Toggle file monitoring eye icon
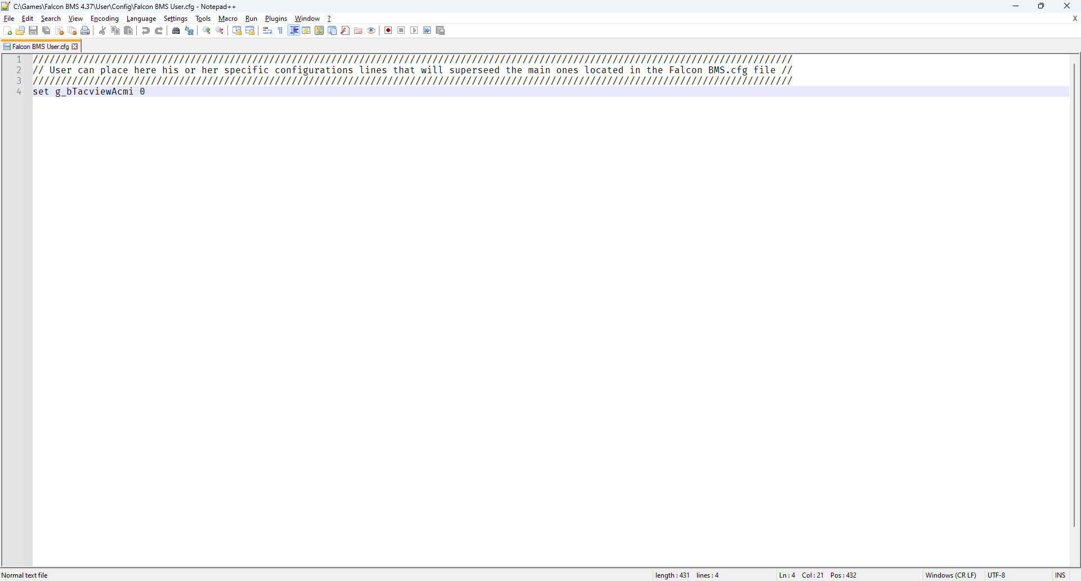The height and width of the screenshot is (581, 1081). (371, 31)
